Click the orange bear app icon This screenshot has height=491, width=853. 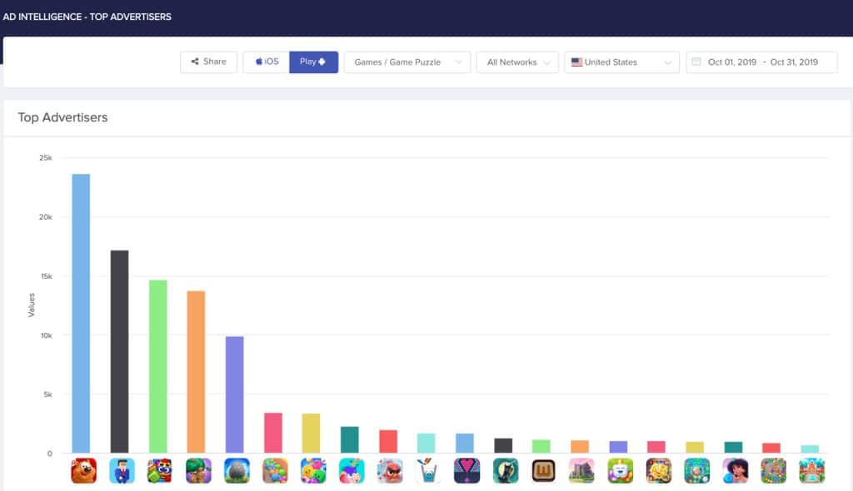(84, 471)
